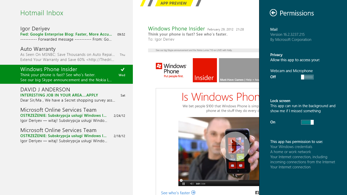Open the Microsoft Online Services Team email dated 2/18/12
347x195 pixels.
tap(66, 135)
